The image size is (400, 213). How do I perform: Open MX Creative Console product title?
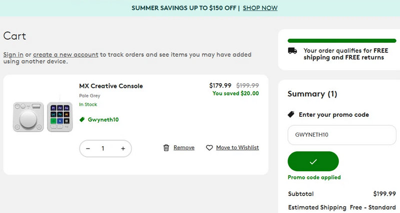[x=111, y=86]
